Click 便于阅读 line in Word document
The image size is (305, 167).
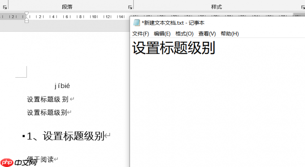[x=40, y=159]
